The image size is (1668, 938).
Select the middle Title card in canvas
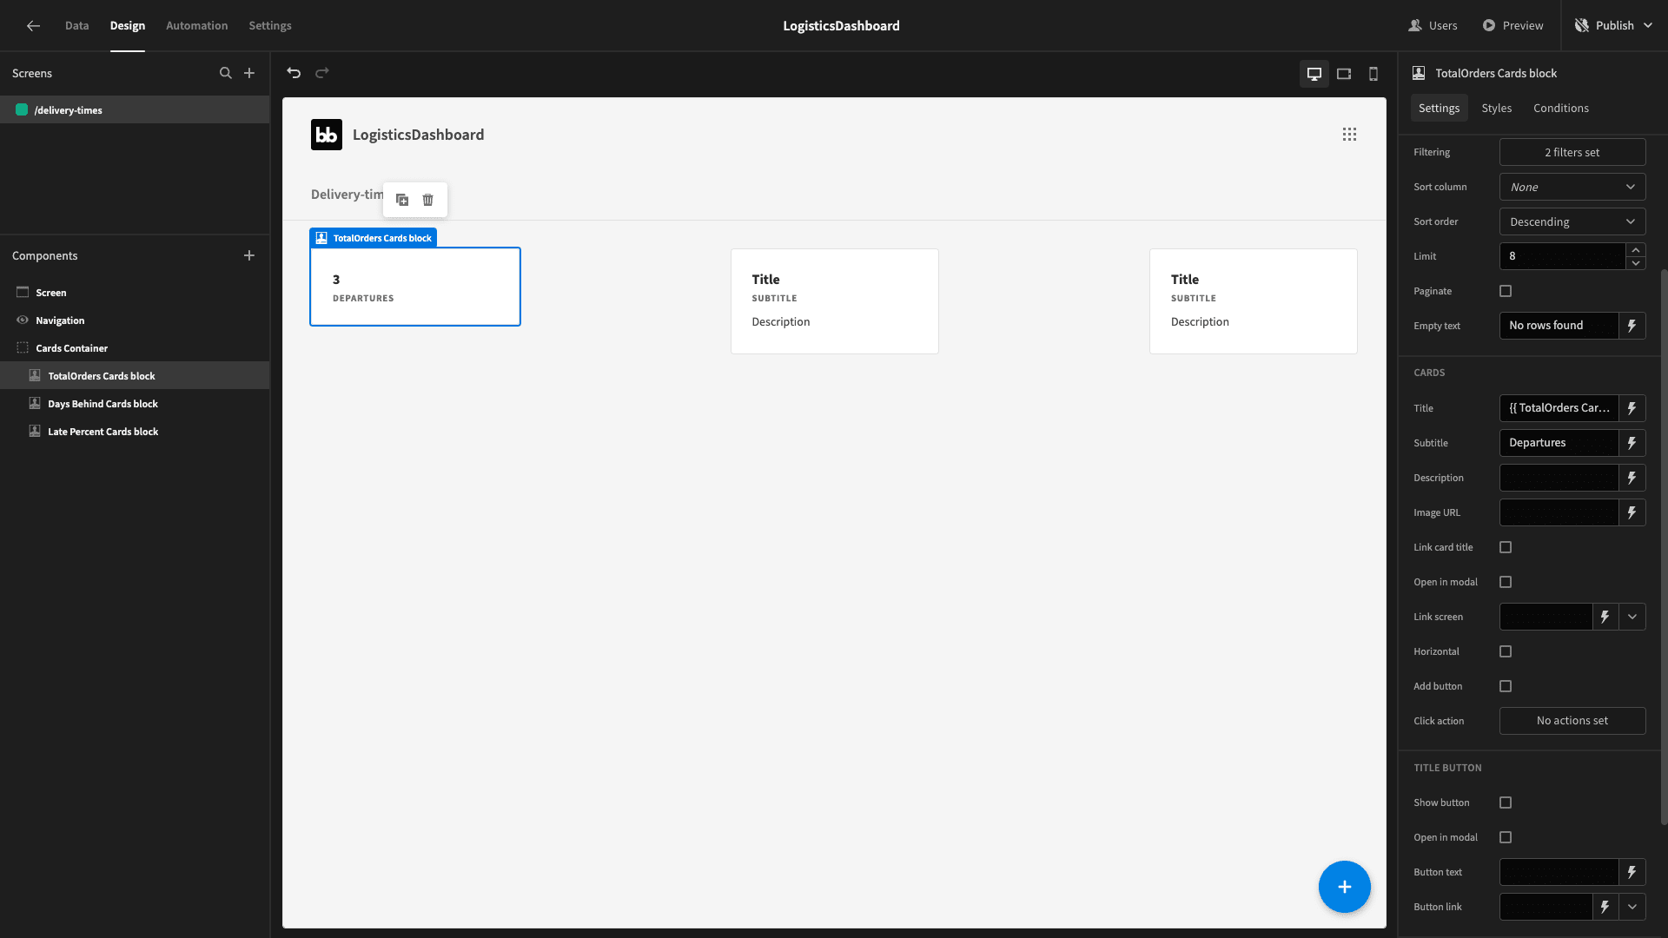[x=834, y=301]
